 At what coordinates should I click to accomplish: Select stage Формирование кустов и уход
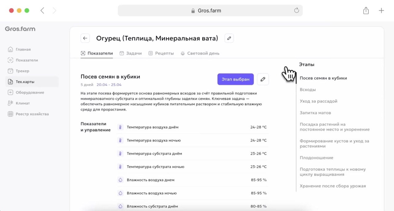tap(334, 144)
